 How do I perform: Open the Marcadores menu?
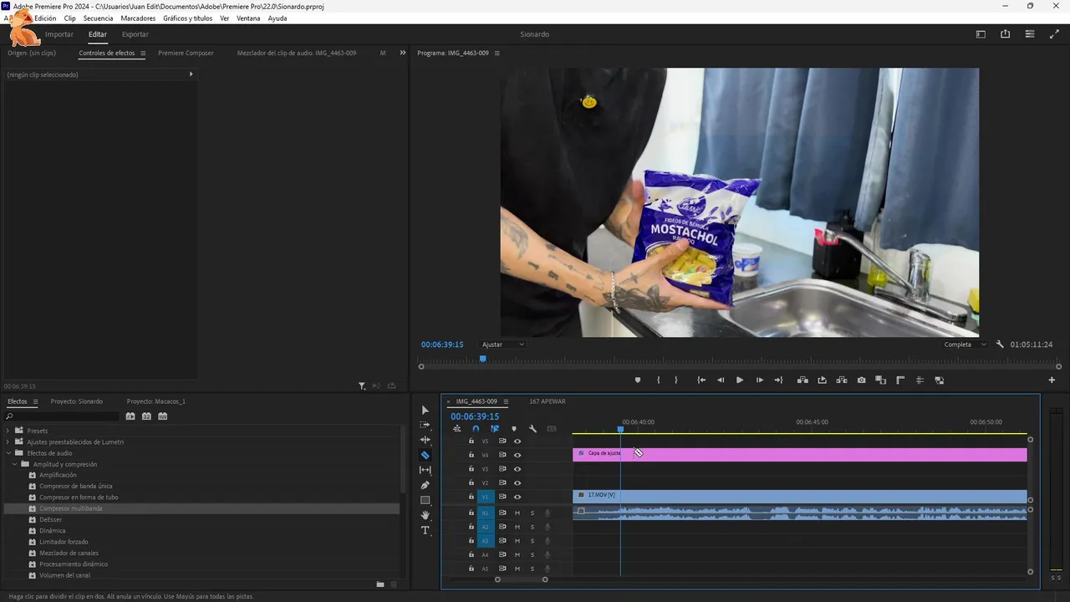click(x=138, y=18)
